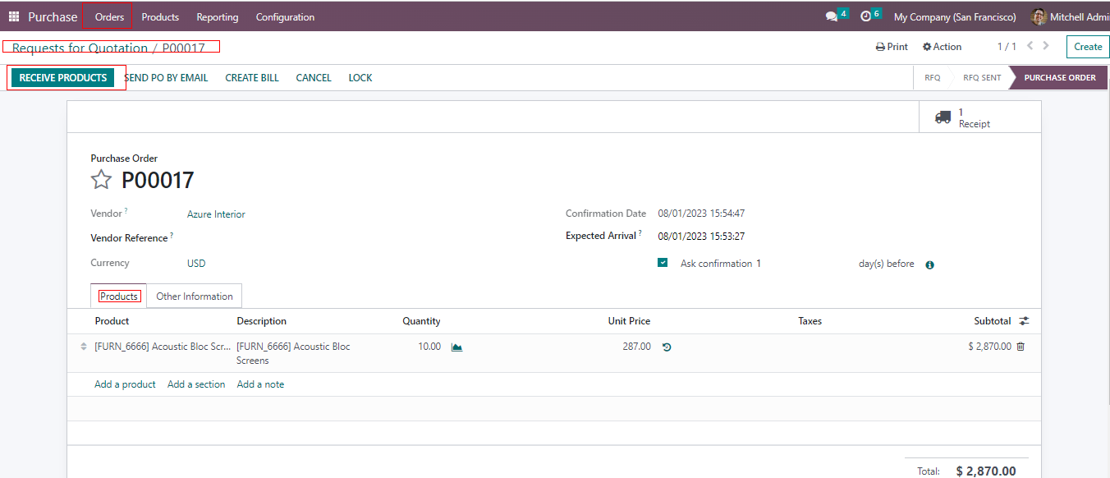Screen dimensions: 1110x478
Task: Click the quantity forecast chart icon
Action: pyautogui.click(x=456, y=347)
